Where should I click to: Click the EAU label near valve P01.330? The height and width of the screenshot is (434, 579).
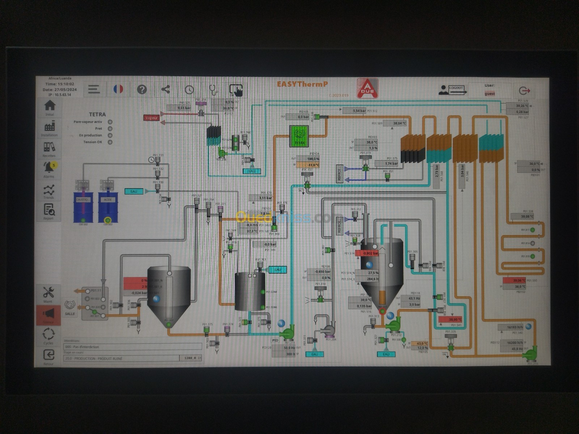coord(134,191)
